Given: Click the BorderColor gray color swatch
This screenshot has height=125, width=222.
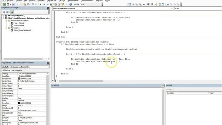Looking at the screenshot, I should tap(19, 78).
